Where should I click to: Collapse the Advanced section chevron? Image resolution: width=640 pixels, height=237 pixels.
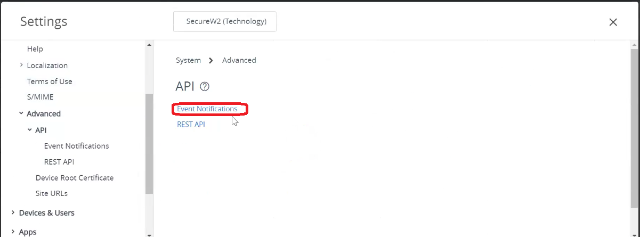[21, 113]
